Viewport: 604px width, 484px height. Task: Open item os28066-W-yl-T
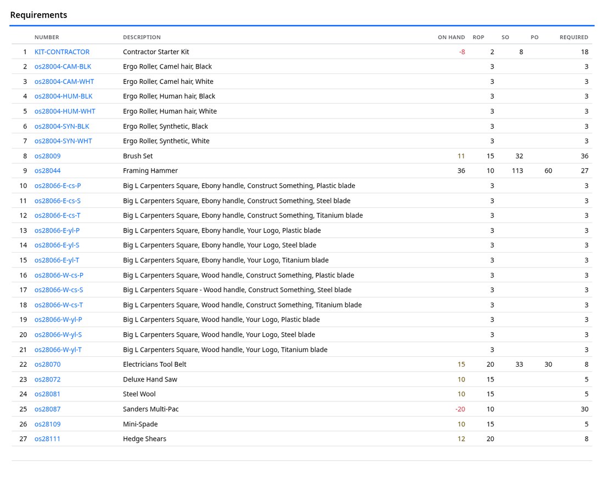click(x=58, y=350)
